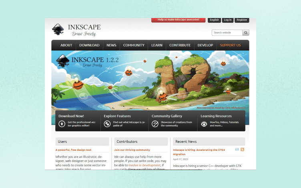
Task: Open the DOWNLOAD menu
Action: click(x=89, y=45)
